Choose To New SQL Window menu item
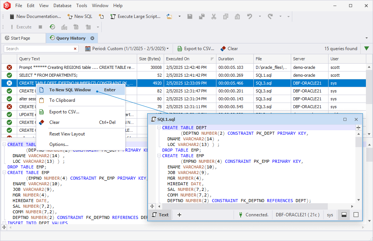The width and height of the screenshot is (373, 241). pyautogui.click(x=81, y=90)
